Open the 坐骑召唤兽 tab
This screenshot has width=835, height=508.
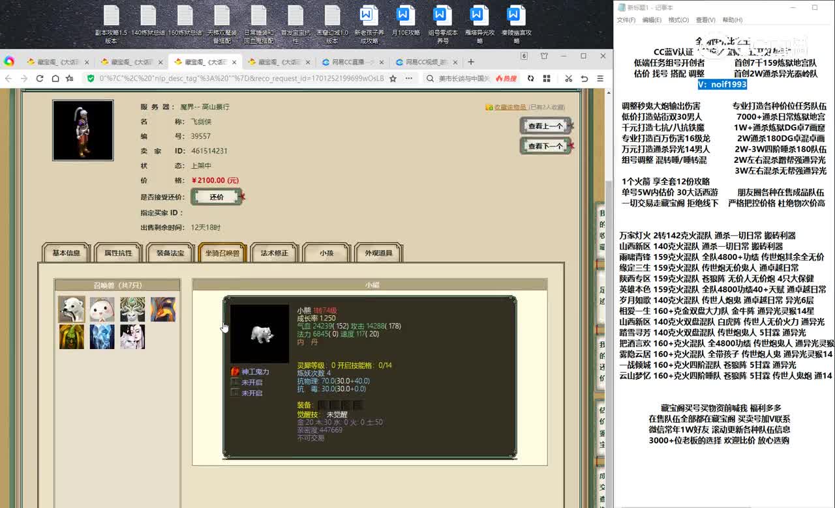222,253
